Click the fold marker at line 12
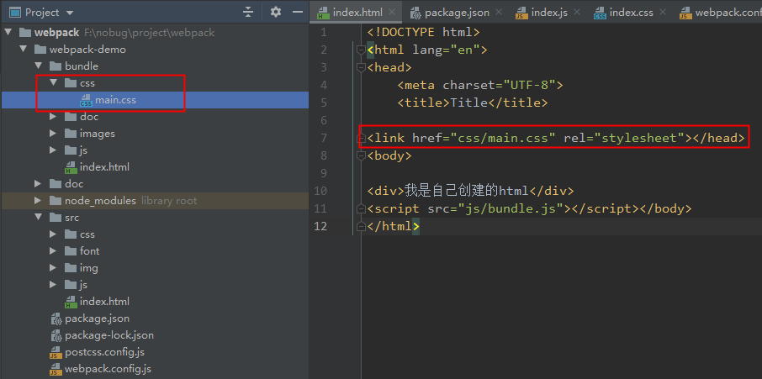This screenshot has height=379, width=762. click(361, 226)
